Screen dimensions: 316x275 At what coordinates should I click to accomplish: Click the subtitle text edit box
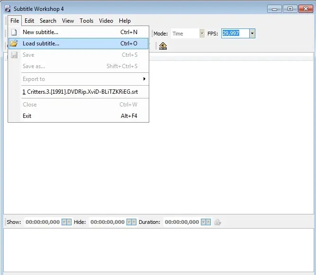tap(159, 250)
